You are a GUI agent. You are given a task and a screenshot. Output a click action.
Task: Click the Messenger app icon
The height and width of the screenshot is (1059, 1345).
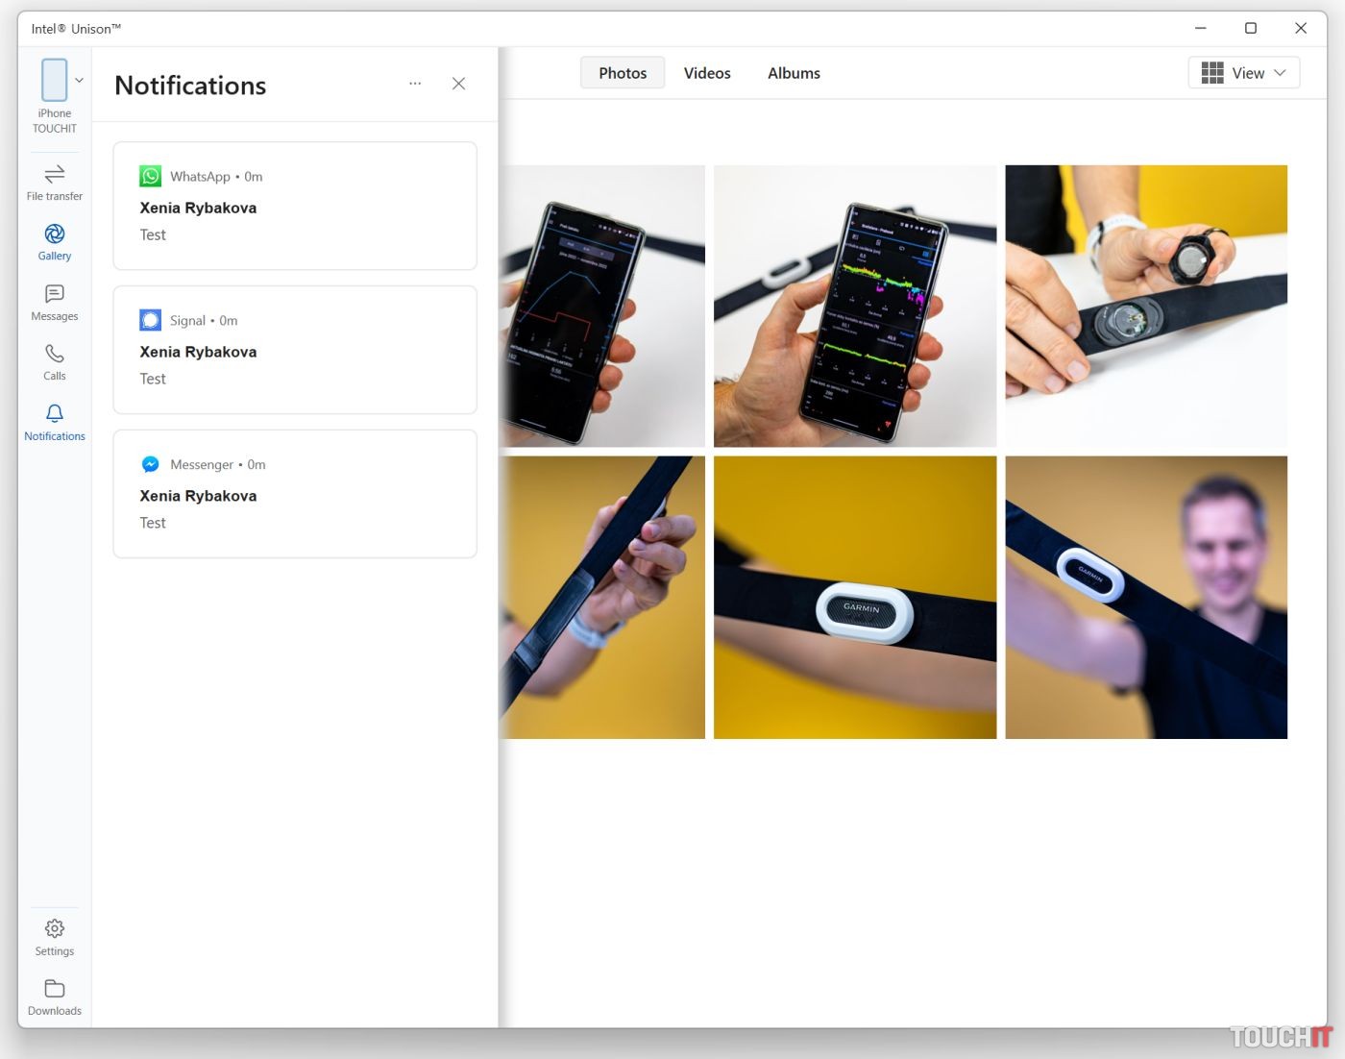[151, 464]
